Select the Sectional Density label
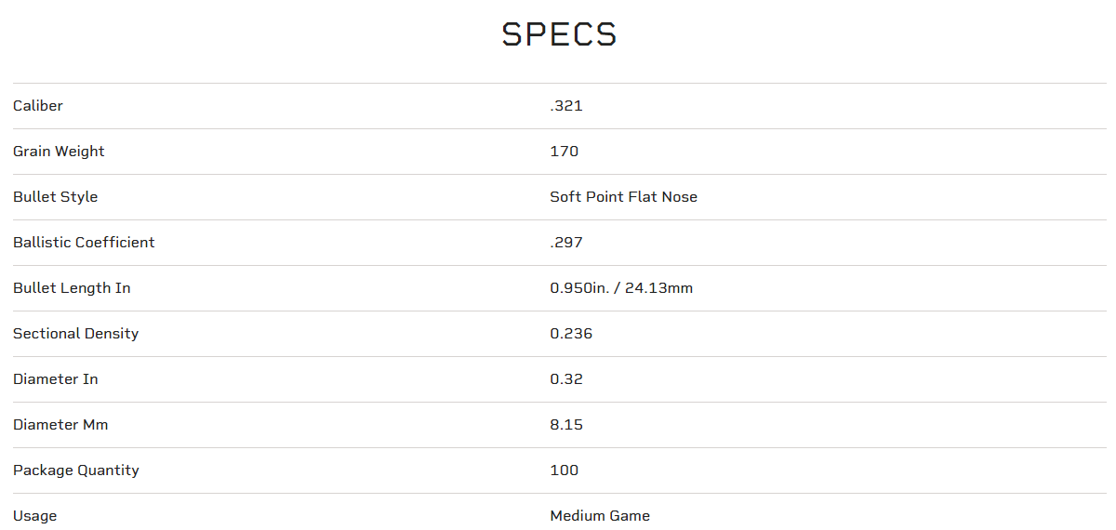 tap(75, 334)
